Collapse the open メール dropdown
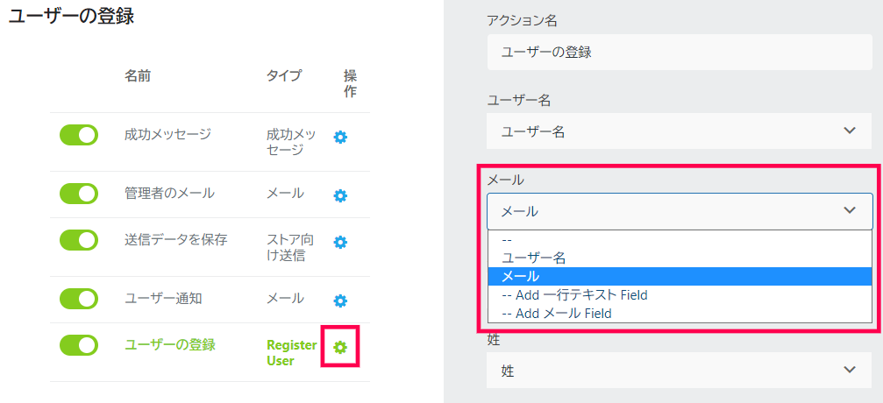Image resolution: width=883 pixels, height=403 pixels. click(x=680, y=211)
